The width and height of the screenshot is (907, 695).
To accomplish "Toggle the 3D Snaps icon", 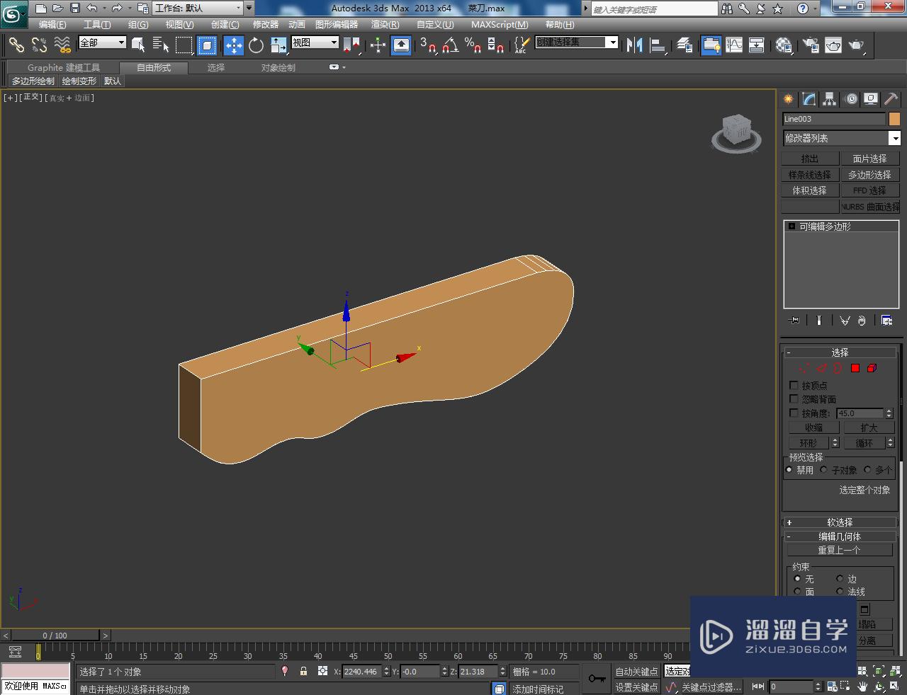I will tap(427, 45).
